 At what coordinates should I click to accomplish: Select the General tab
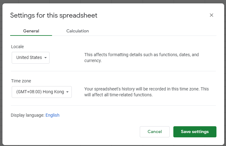pos(31,31)
